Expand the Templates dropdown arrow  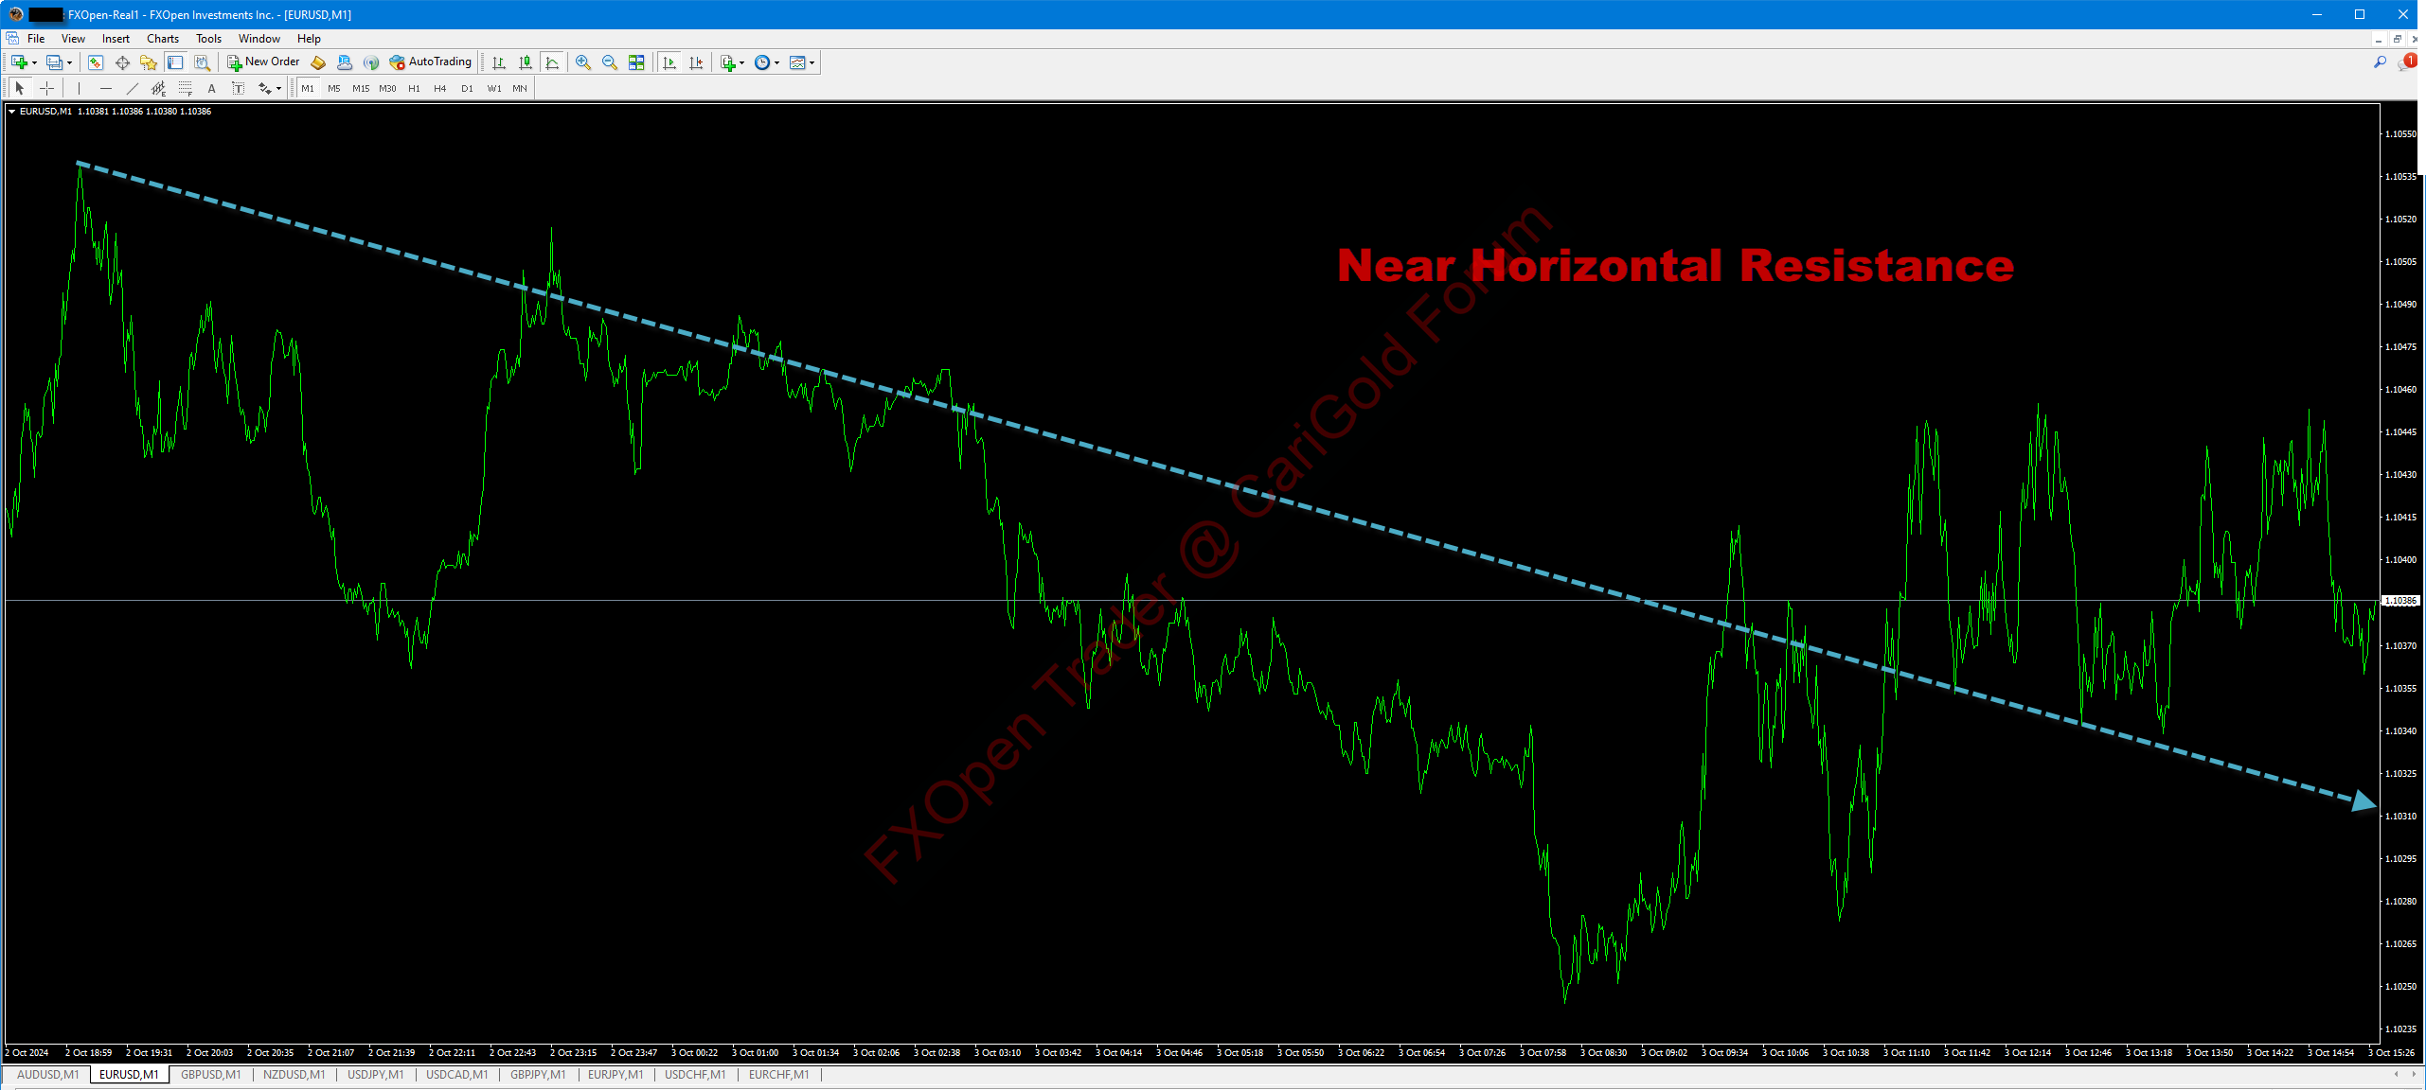coord(812,62)
